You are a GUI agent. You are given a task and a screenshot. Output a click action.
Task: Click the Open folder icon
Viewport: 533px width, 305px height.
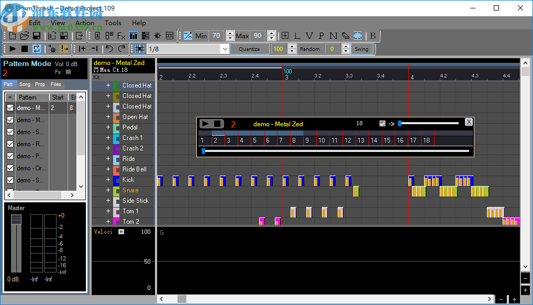(x=24, y=36)
